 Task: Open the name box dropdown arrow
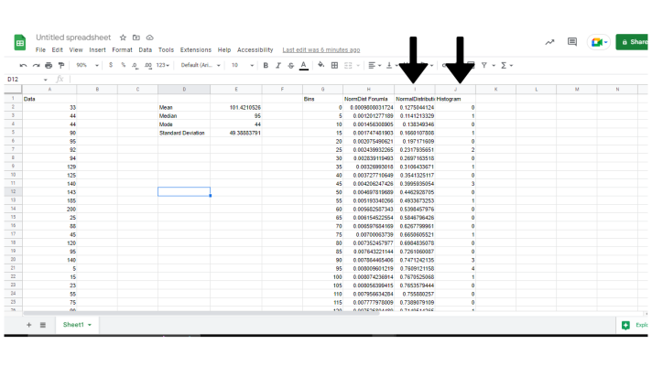pyautogui.click(x=45, y=80)
